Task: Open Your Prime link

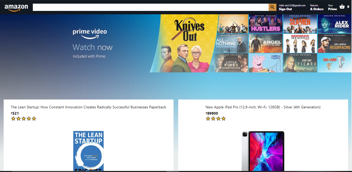Action: (x=332, y=7)
